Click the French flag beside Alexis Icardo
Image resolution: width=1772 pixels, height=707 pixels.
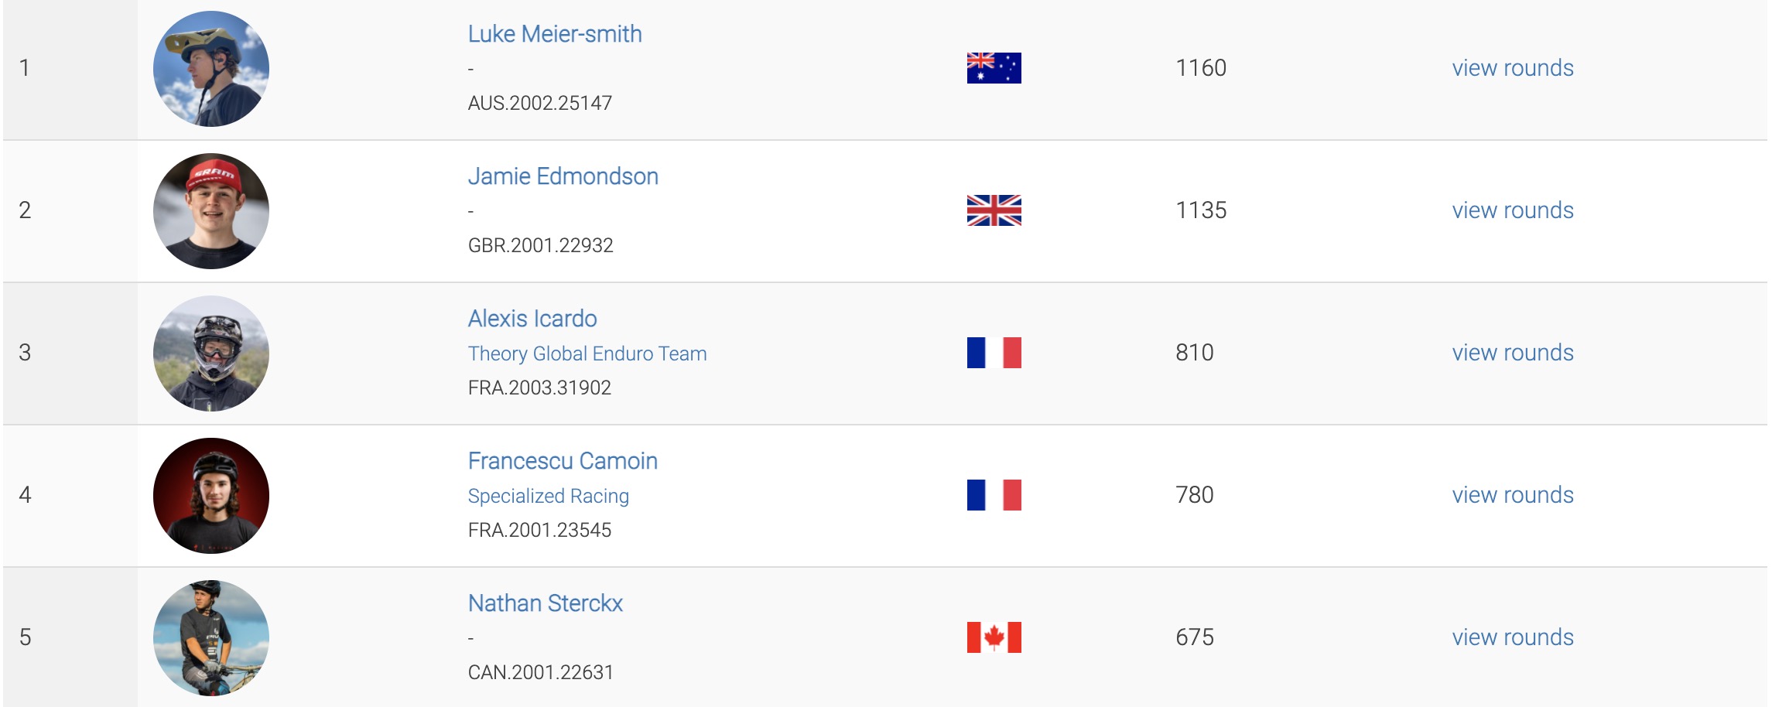[994, 353]
